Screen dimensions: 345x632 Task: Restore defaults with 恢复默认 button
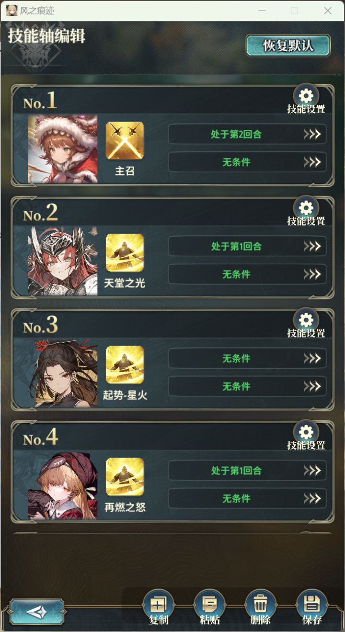(288, 46)
